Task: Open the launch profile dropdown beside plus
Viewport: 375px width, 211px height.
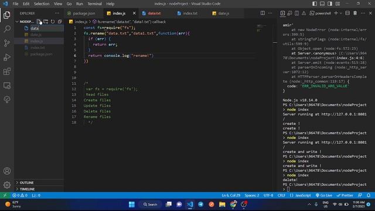Action: pyautogui.click(x=341, y=13)
